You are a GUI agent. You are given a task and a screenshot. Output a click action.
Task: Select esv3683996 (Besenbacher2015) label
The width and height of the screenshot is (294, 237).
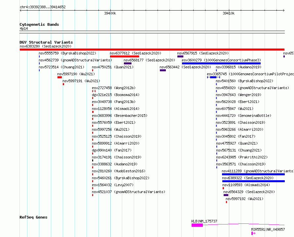[x=120, y=116]
